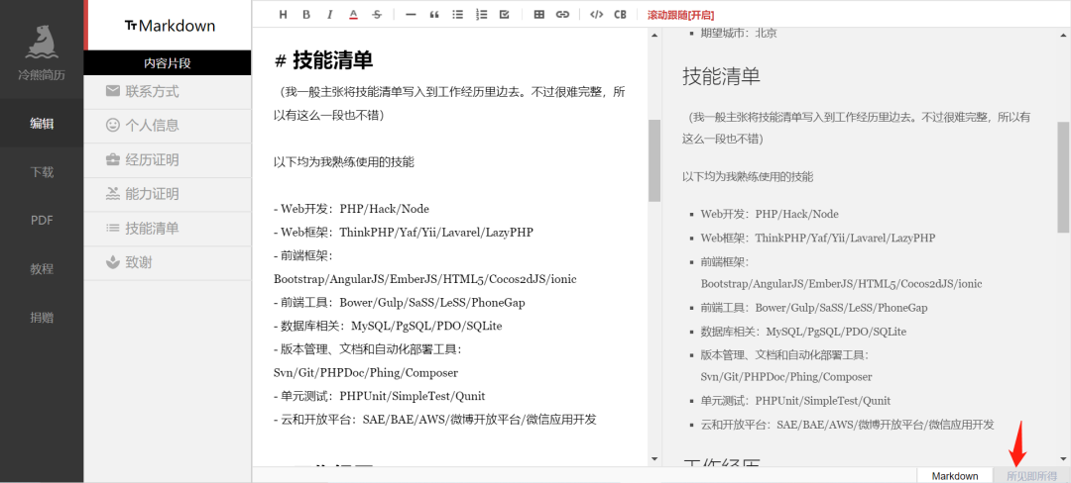Viewport: 1071px width, 483px height.
Task: Click preview bullet 'Web开发：PHP/Hack/Node'
Action: pyautogui.click(x=770, y=214)
